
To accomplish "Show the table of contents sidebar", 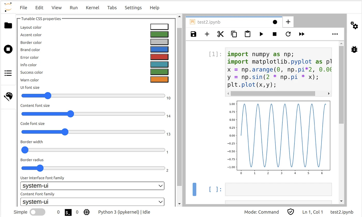I will (x=8, y=73).
